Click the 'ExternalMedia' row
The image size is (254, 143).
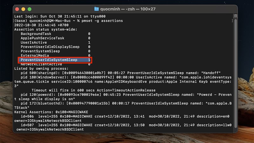[55, 55]
